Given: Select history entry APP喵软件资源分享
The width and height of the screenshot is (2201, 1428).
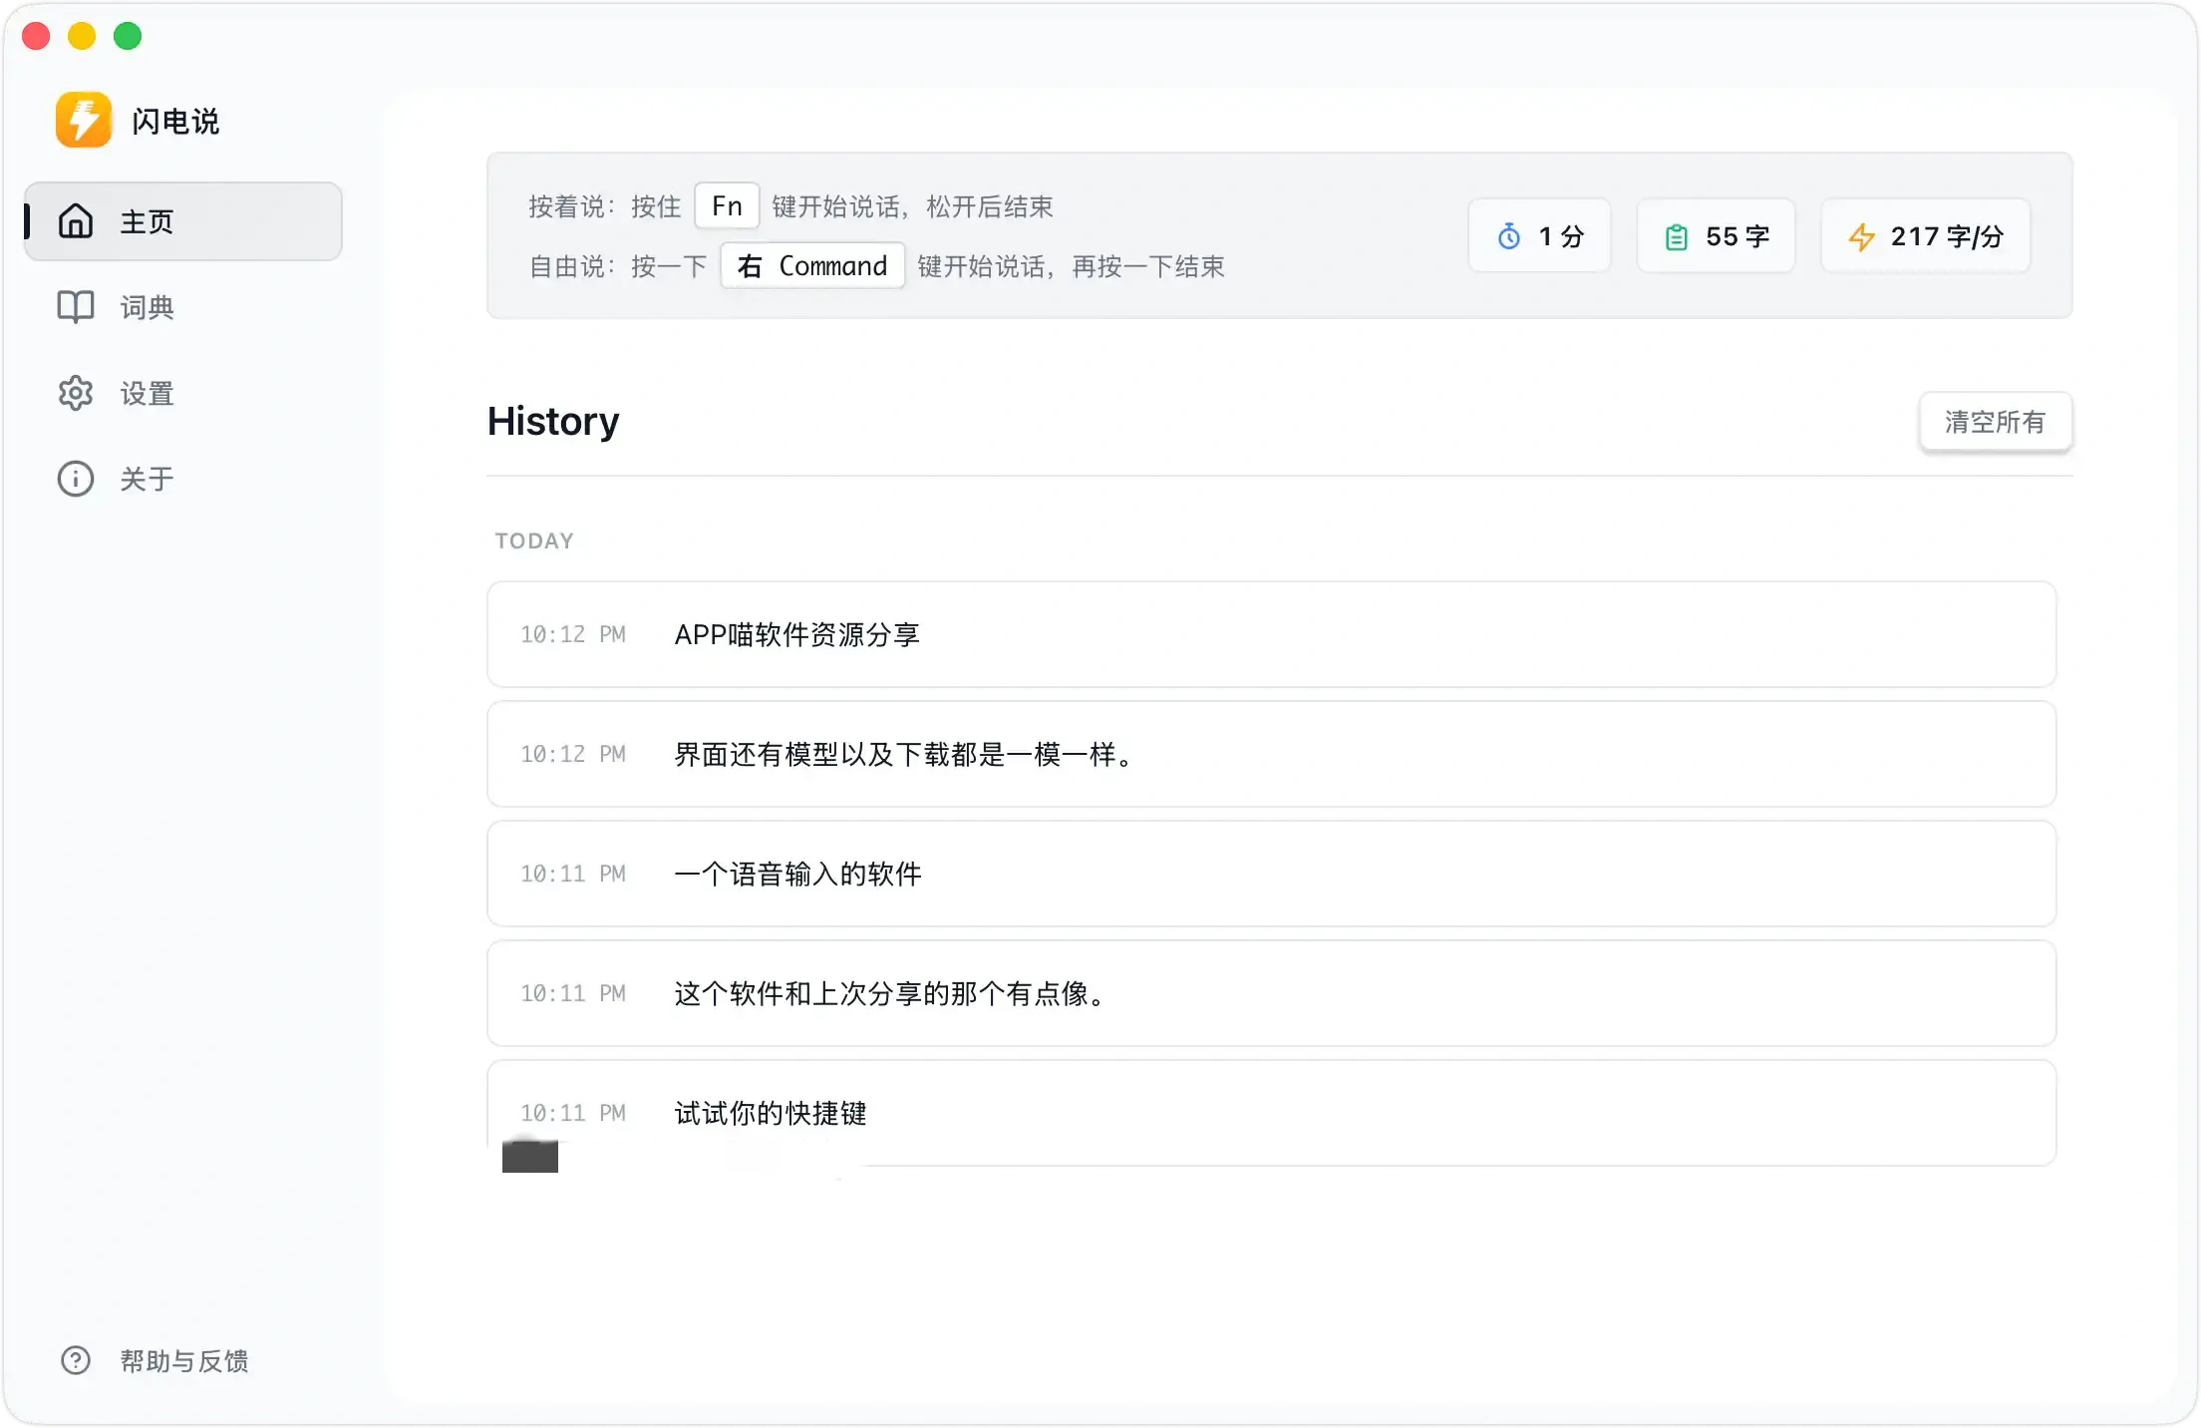Looking at the screenshot, I should pyautogui.click(x=1272, y=634).
